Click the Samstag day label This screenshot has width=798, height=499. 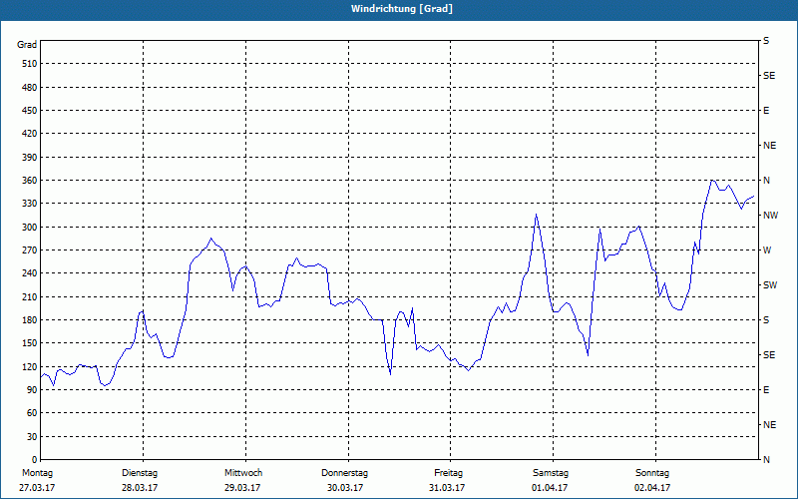click(x=551, y=473)
